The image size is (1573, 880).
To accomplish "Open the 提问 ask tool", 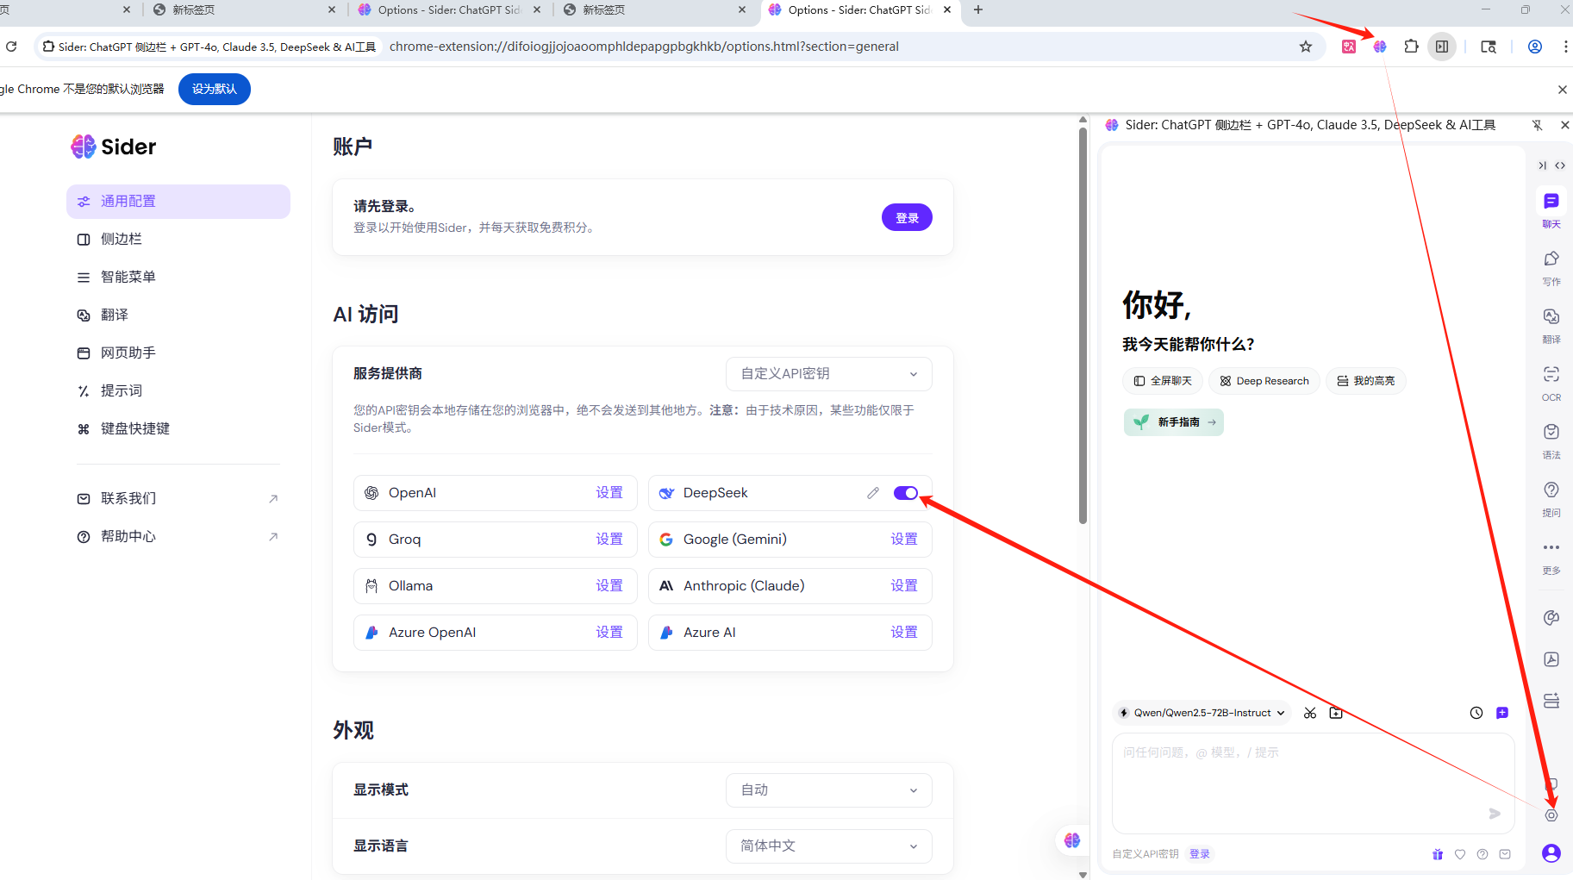I will (1551, 490).
